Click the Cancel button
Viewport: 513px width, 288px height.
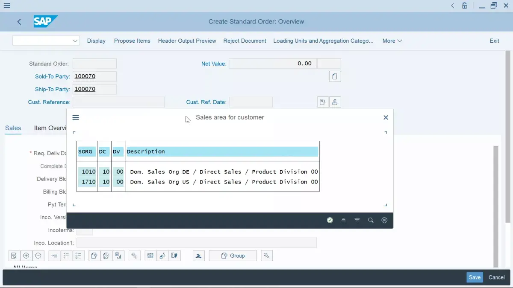click(x=496, y=277)
